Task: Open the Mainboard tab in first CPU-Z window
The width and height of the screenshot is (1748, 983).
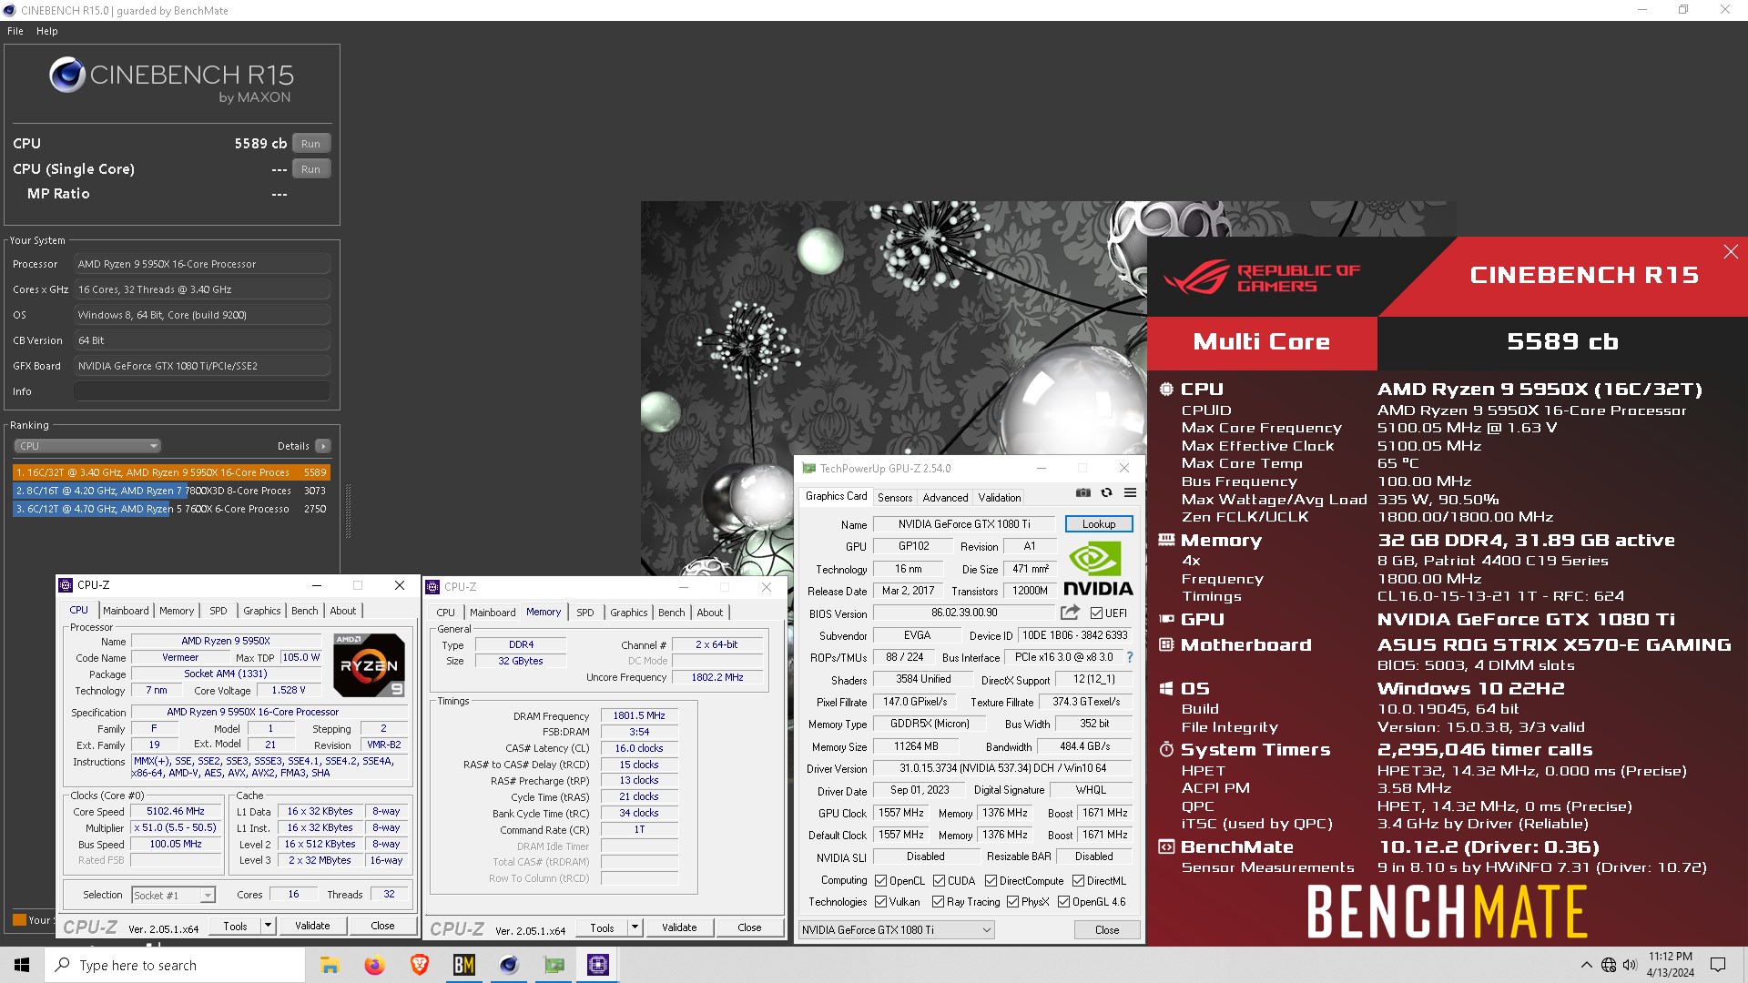Action: [126, 611]
